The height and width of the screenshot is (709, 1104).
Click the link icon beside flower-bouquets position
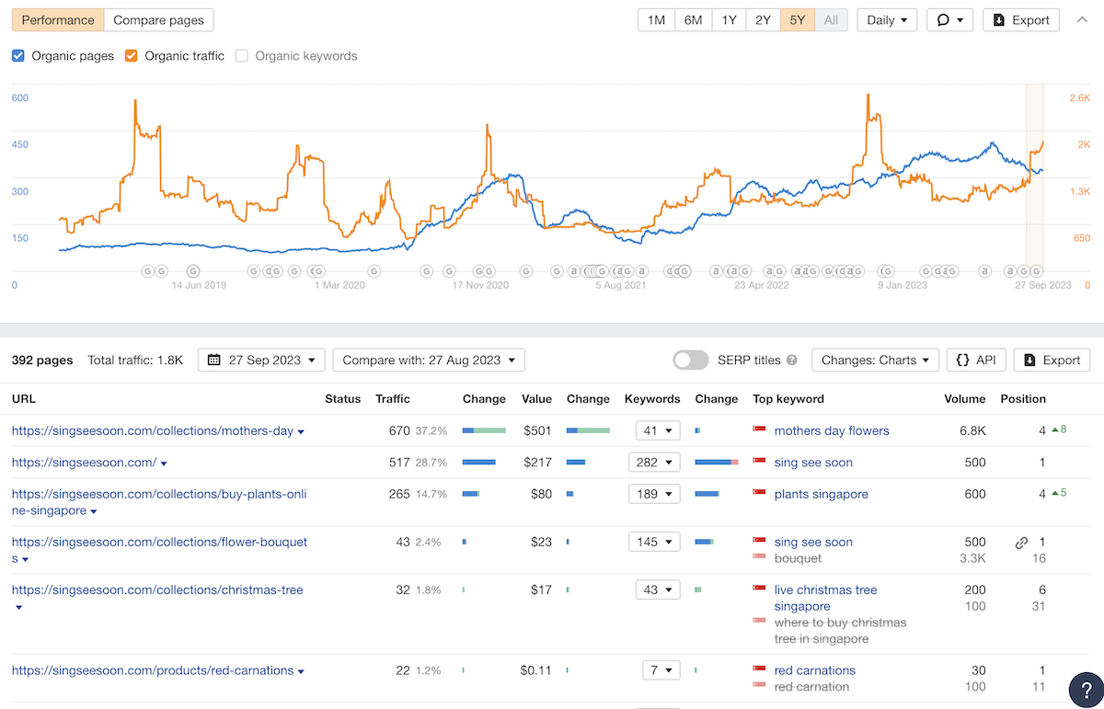(x=1021, y=543)
